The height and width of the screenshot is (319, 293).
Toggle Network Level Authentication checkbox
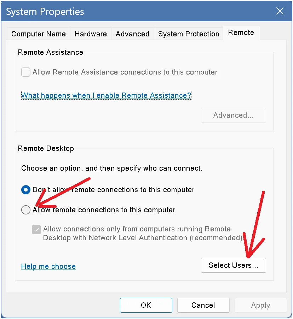tap(36, 230)
